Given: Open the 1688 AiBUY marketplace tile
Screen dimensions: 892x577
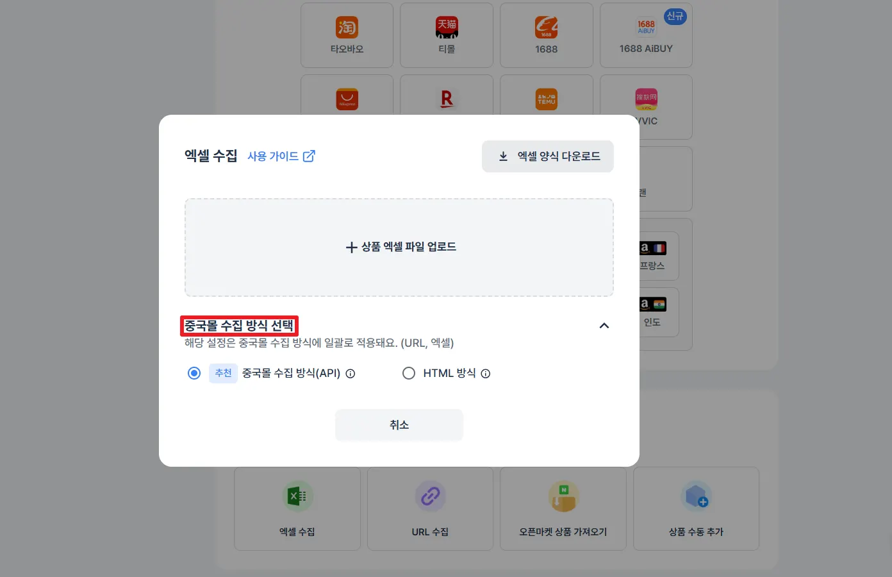Looking at the screenshot, I should click(x=646, y=35).
